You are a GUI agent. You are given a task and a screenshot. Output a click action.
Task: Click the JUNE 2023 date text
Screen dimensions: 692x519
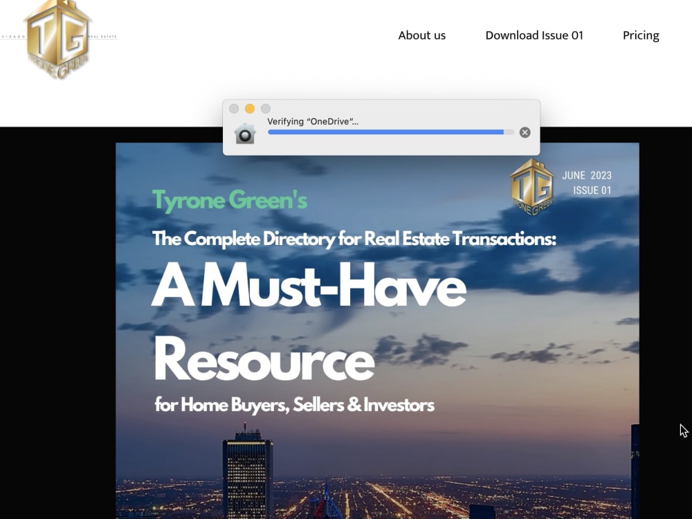(x=587, y=176)
